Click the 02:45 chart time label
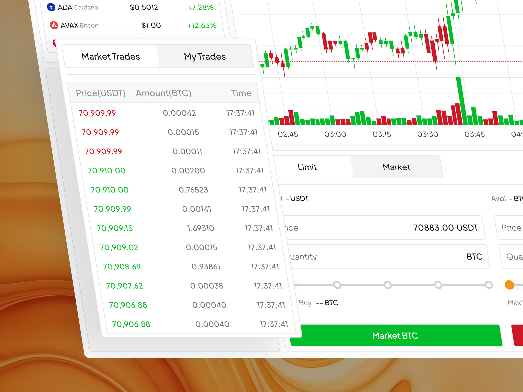523x392 pixels. [288, 134]
